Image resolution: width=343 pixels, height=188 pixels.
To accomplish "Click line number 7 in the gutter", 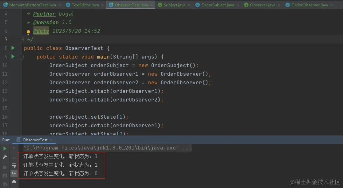I will 6,39.
